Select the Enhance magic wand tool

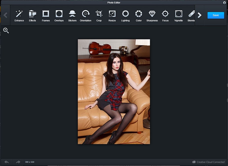(x=19, y=16)
